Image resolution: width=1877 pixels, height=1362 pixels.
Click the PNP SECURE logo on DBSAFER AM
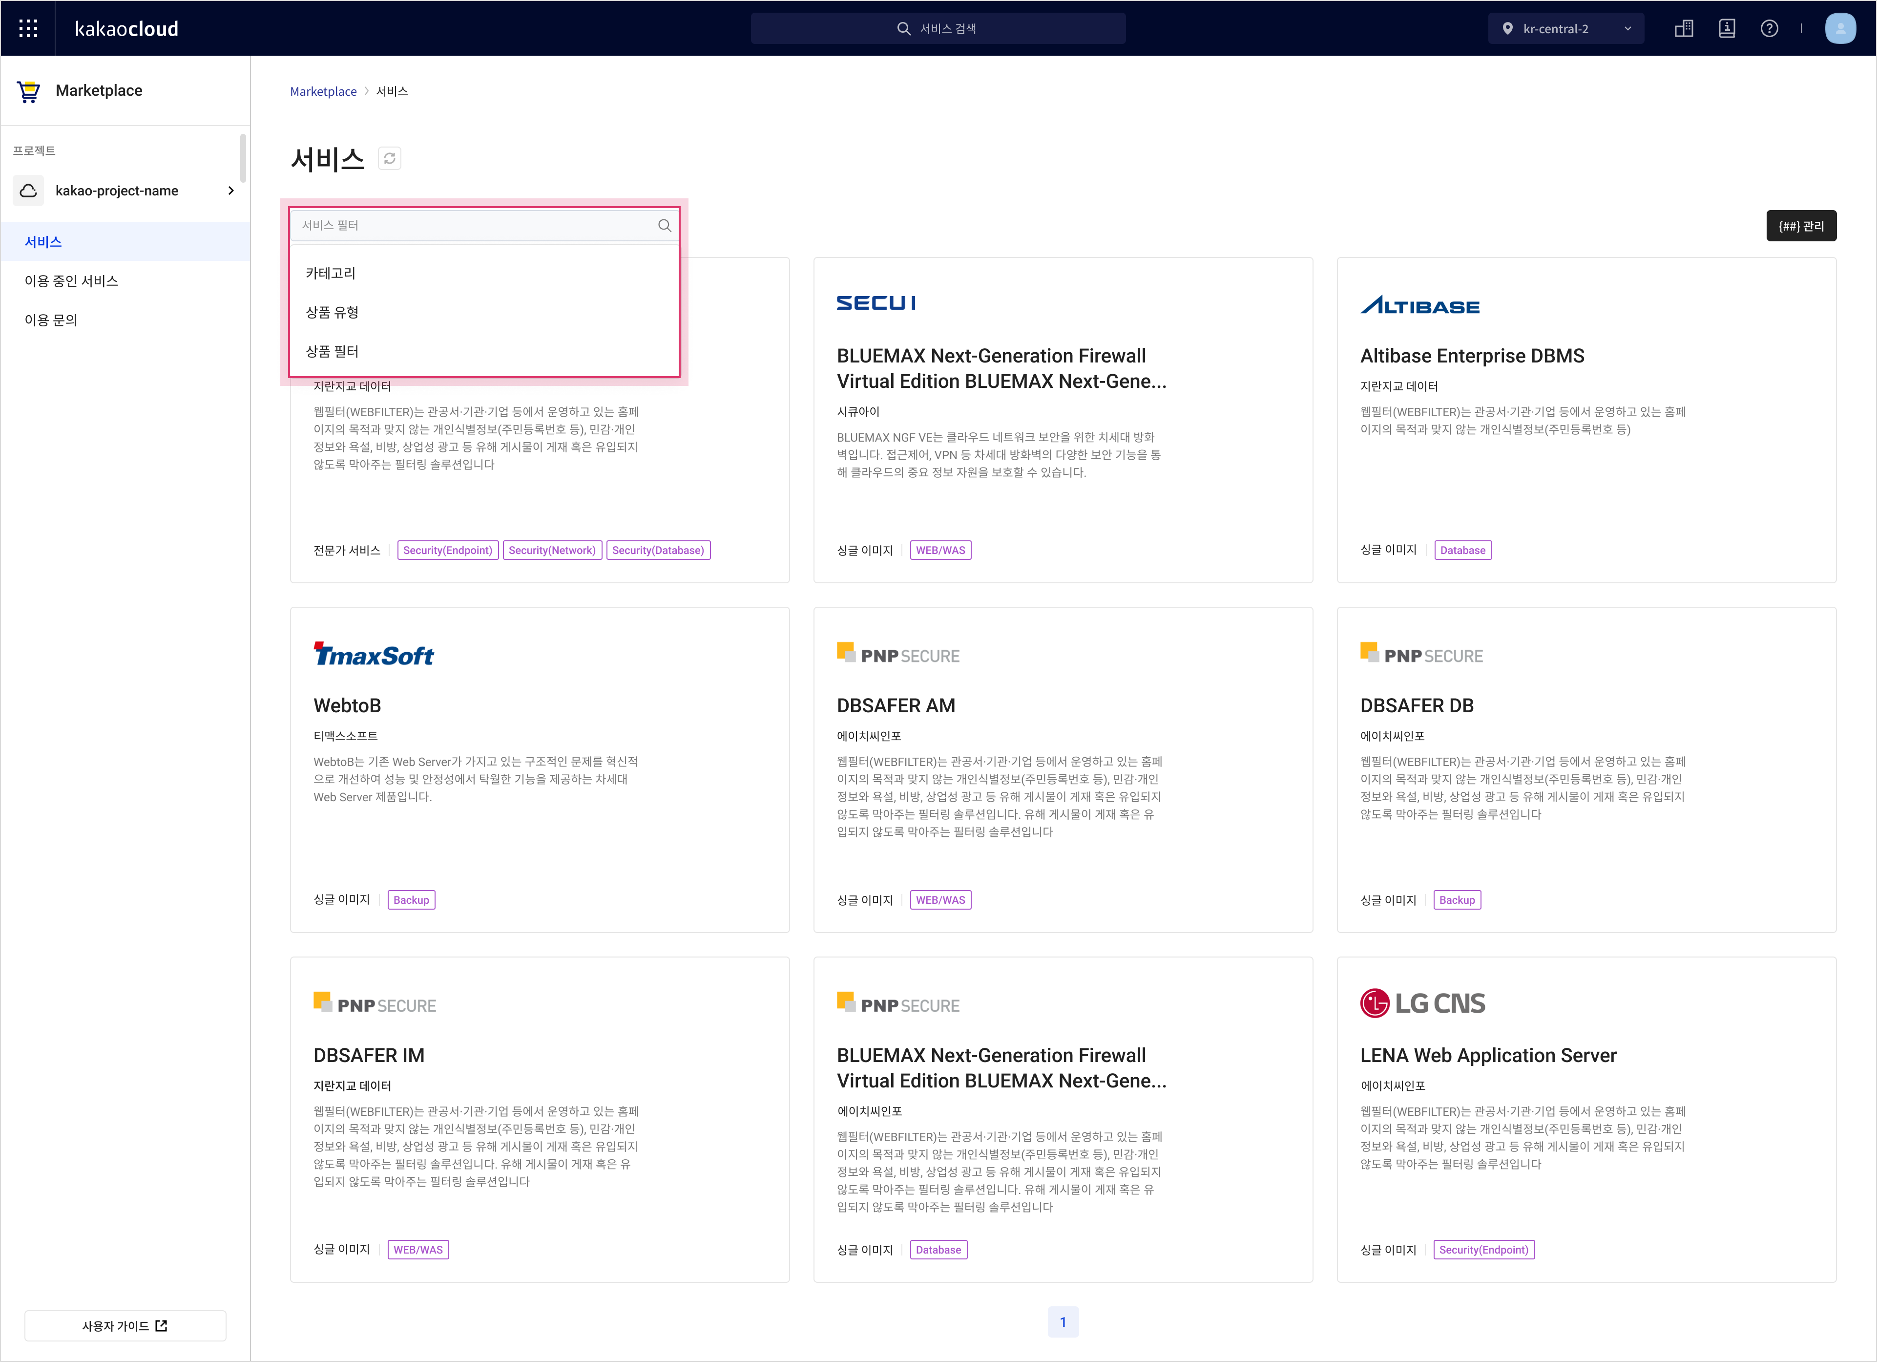[898, 654]
